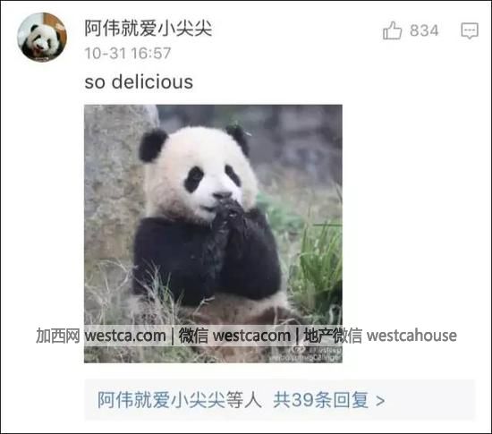This screenshot has width=492, height=434.
Task: Open the commenter's panda avatar
Action: click(x=42, y=38)
